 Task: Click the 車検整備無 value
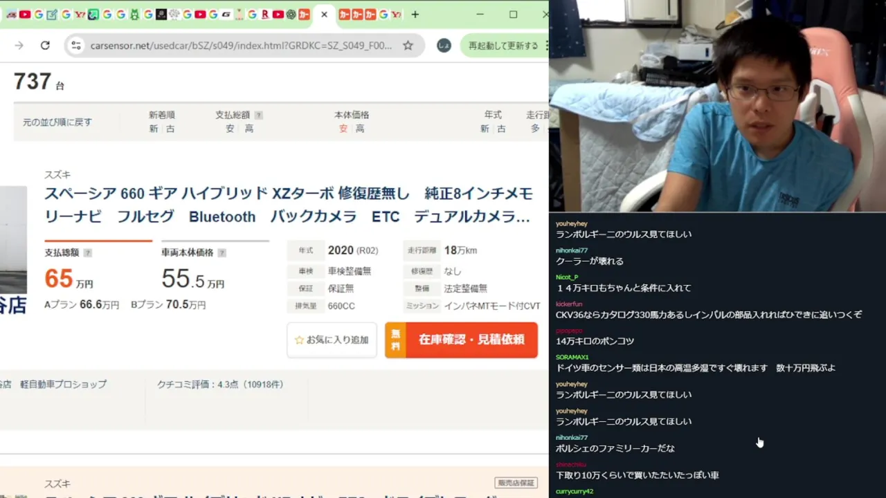(x=350, y=271)
